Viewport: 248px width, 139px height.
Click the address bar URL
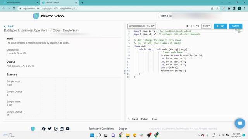tap(50, 8)
